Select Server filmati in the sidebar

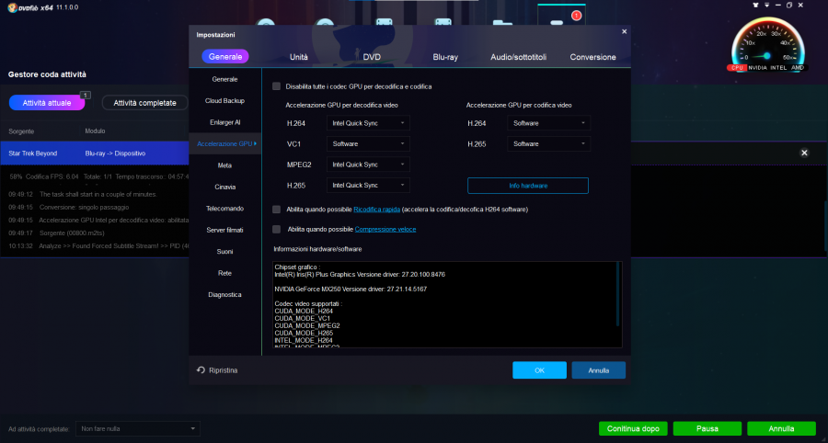tap(225, 230)
